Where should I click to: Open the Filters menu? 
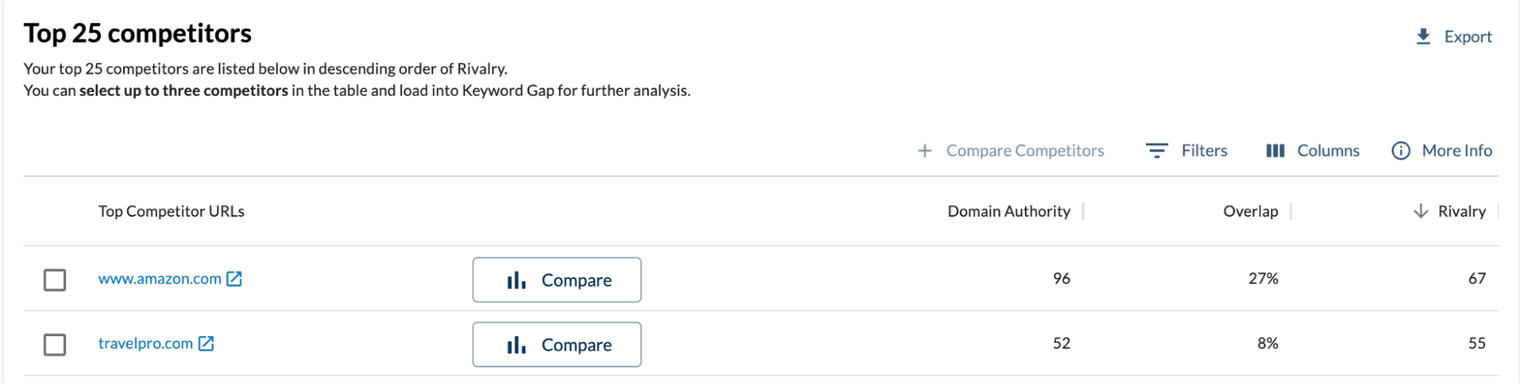(x=1204, y=151)
